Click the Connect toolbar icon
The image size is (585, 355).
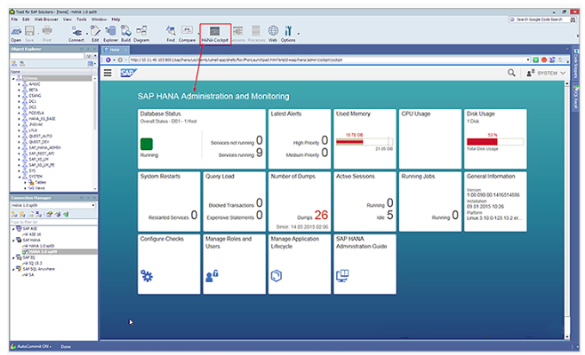tap(76, 31)
